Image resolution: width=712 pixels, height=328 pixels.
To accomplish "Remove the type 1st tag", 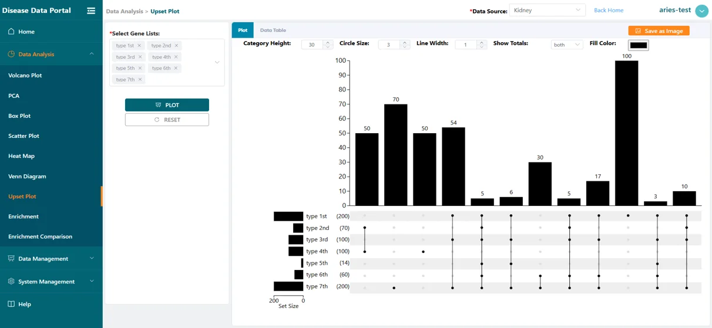I will [139, 46].
